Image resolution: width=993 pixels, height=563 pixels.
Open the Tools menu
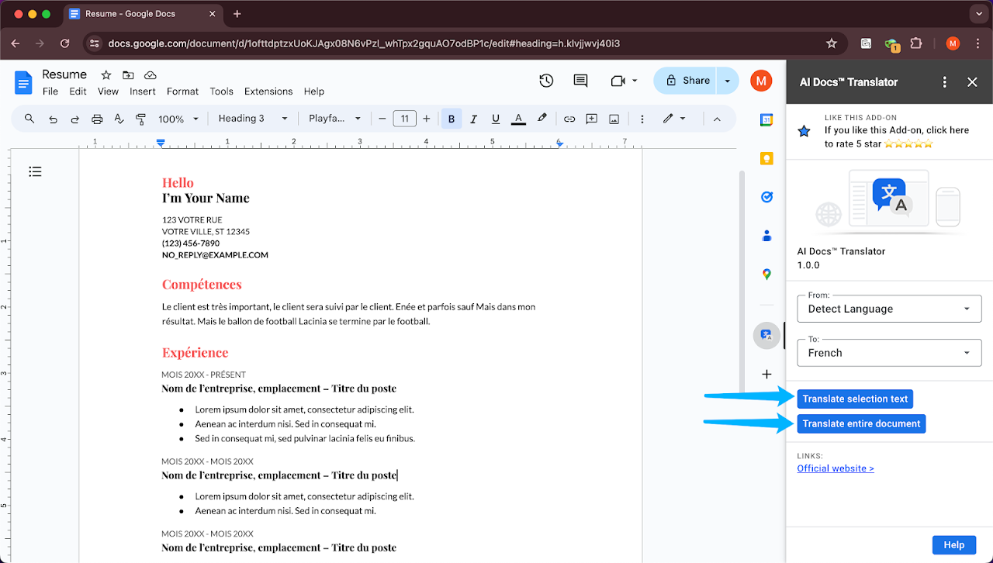point(221,92)
